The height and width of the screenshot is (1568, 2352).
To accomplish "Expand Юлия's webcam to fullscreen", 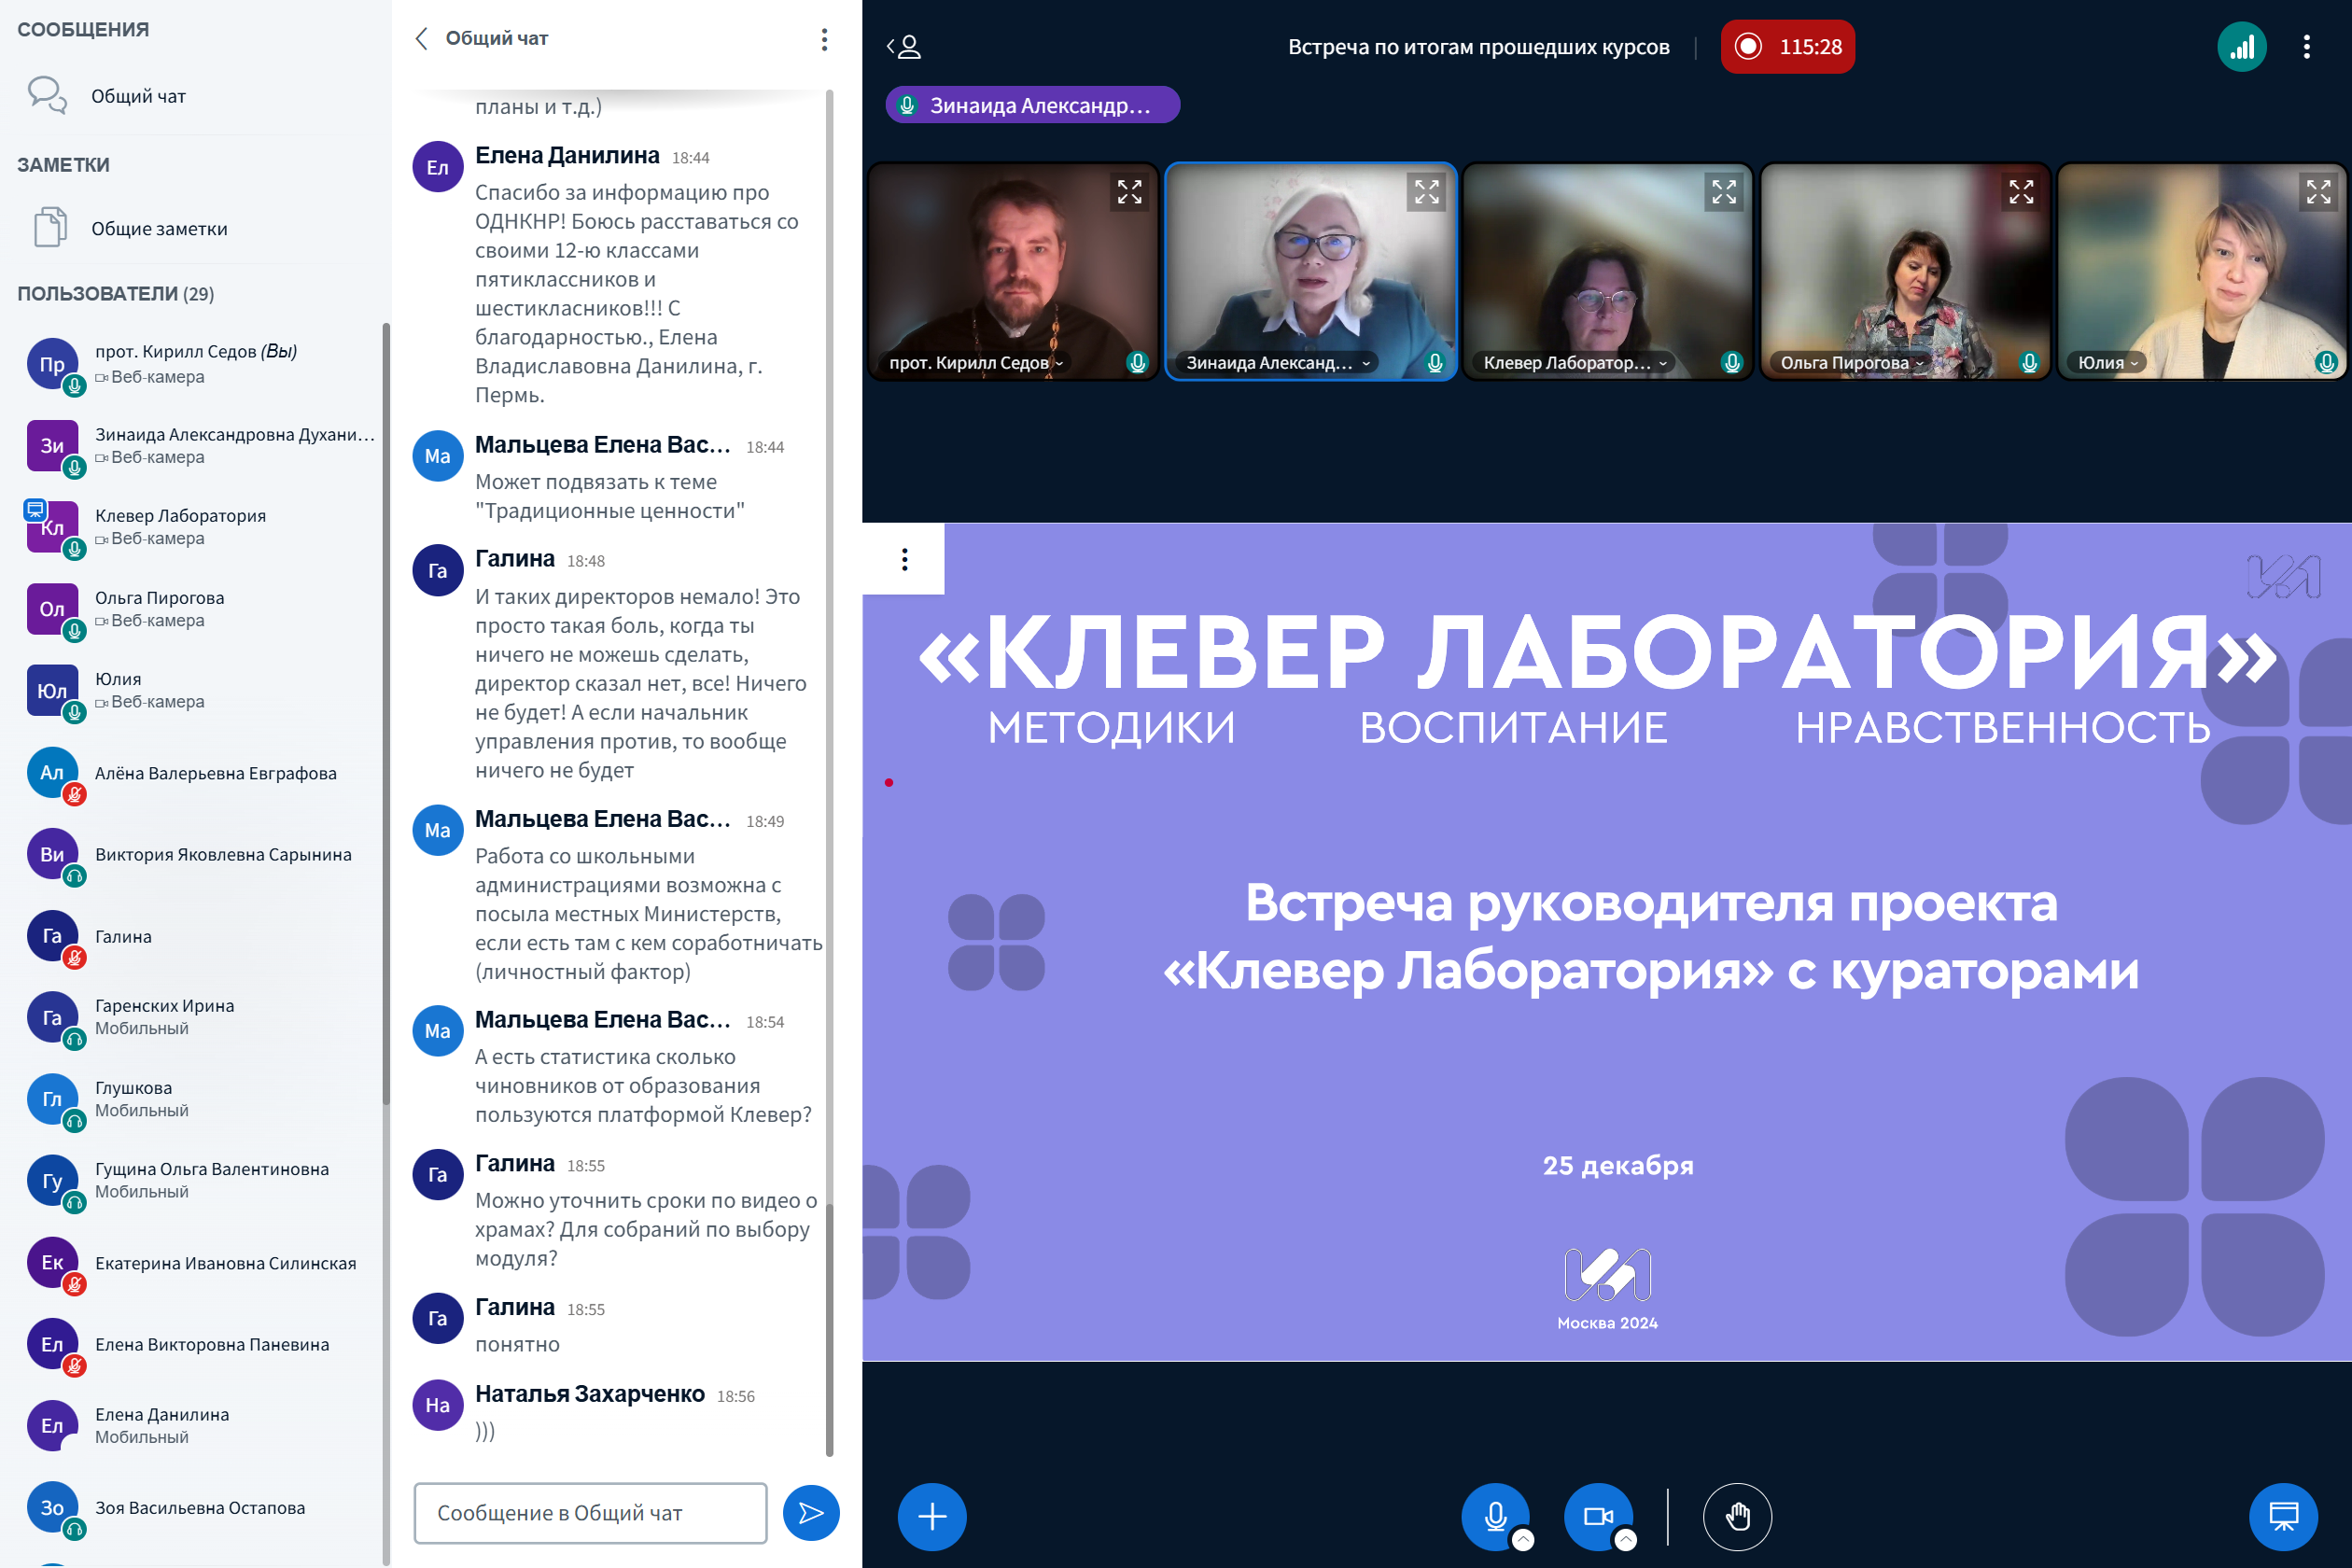I will pyautogui.click(x=2318, y=192).
